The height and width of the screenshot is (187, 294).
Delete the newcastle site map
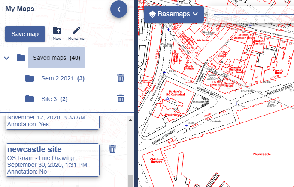112,149
